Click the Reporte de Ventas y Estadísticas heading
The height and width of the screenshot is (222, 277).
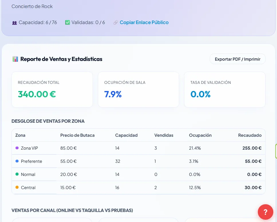tap(61, 59)
